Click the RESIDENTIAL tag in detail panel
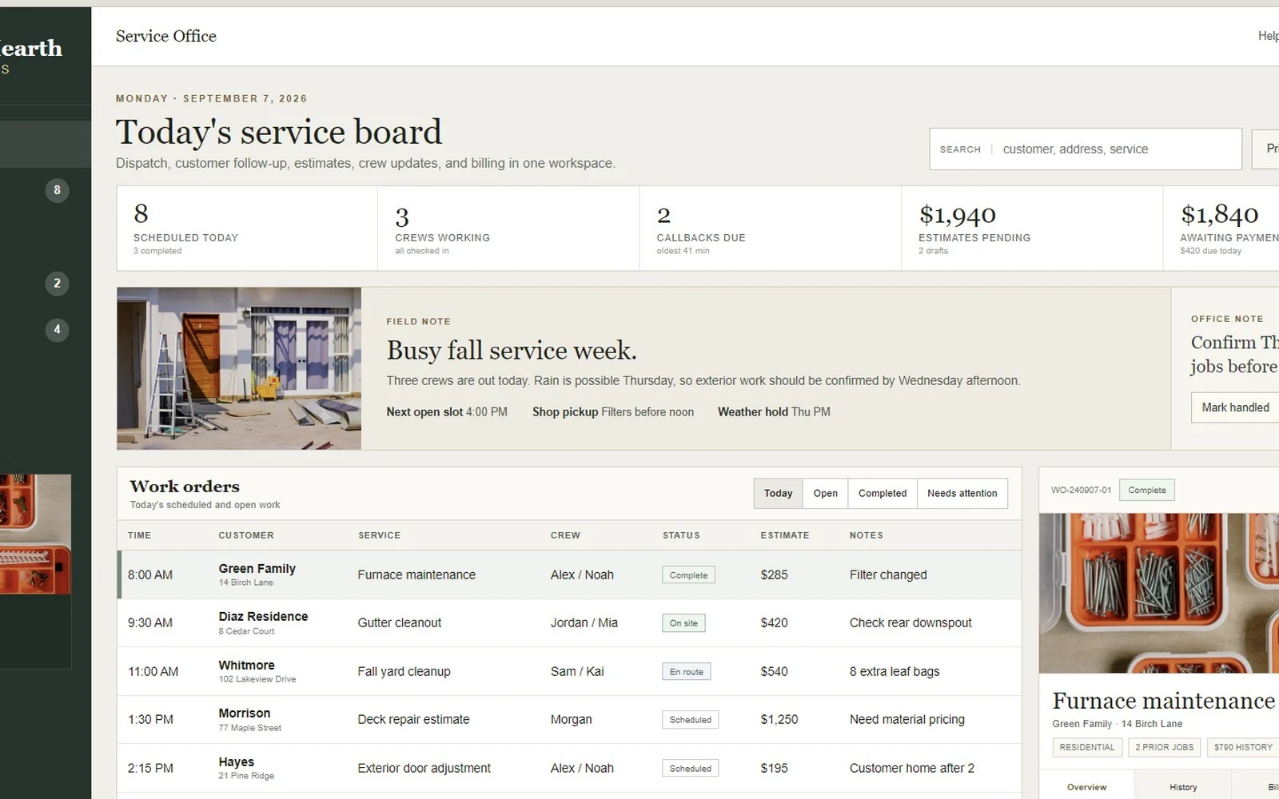Viewport: 1279px width, 799px height. [1086, 747]
